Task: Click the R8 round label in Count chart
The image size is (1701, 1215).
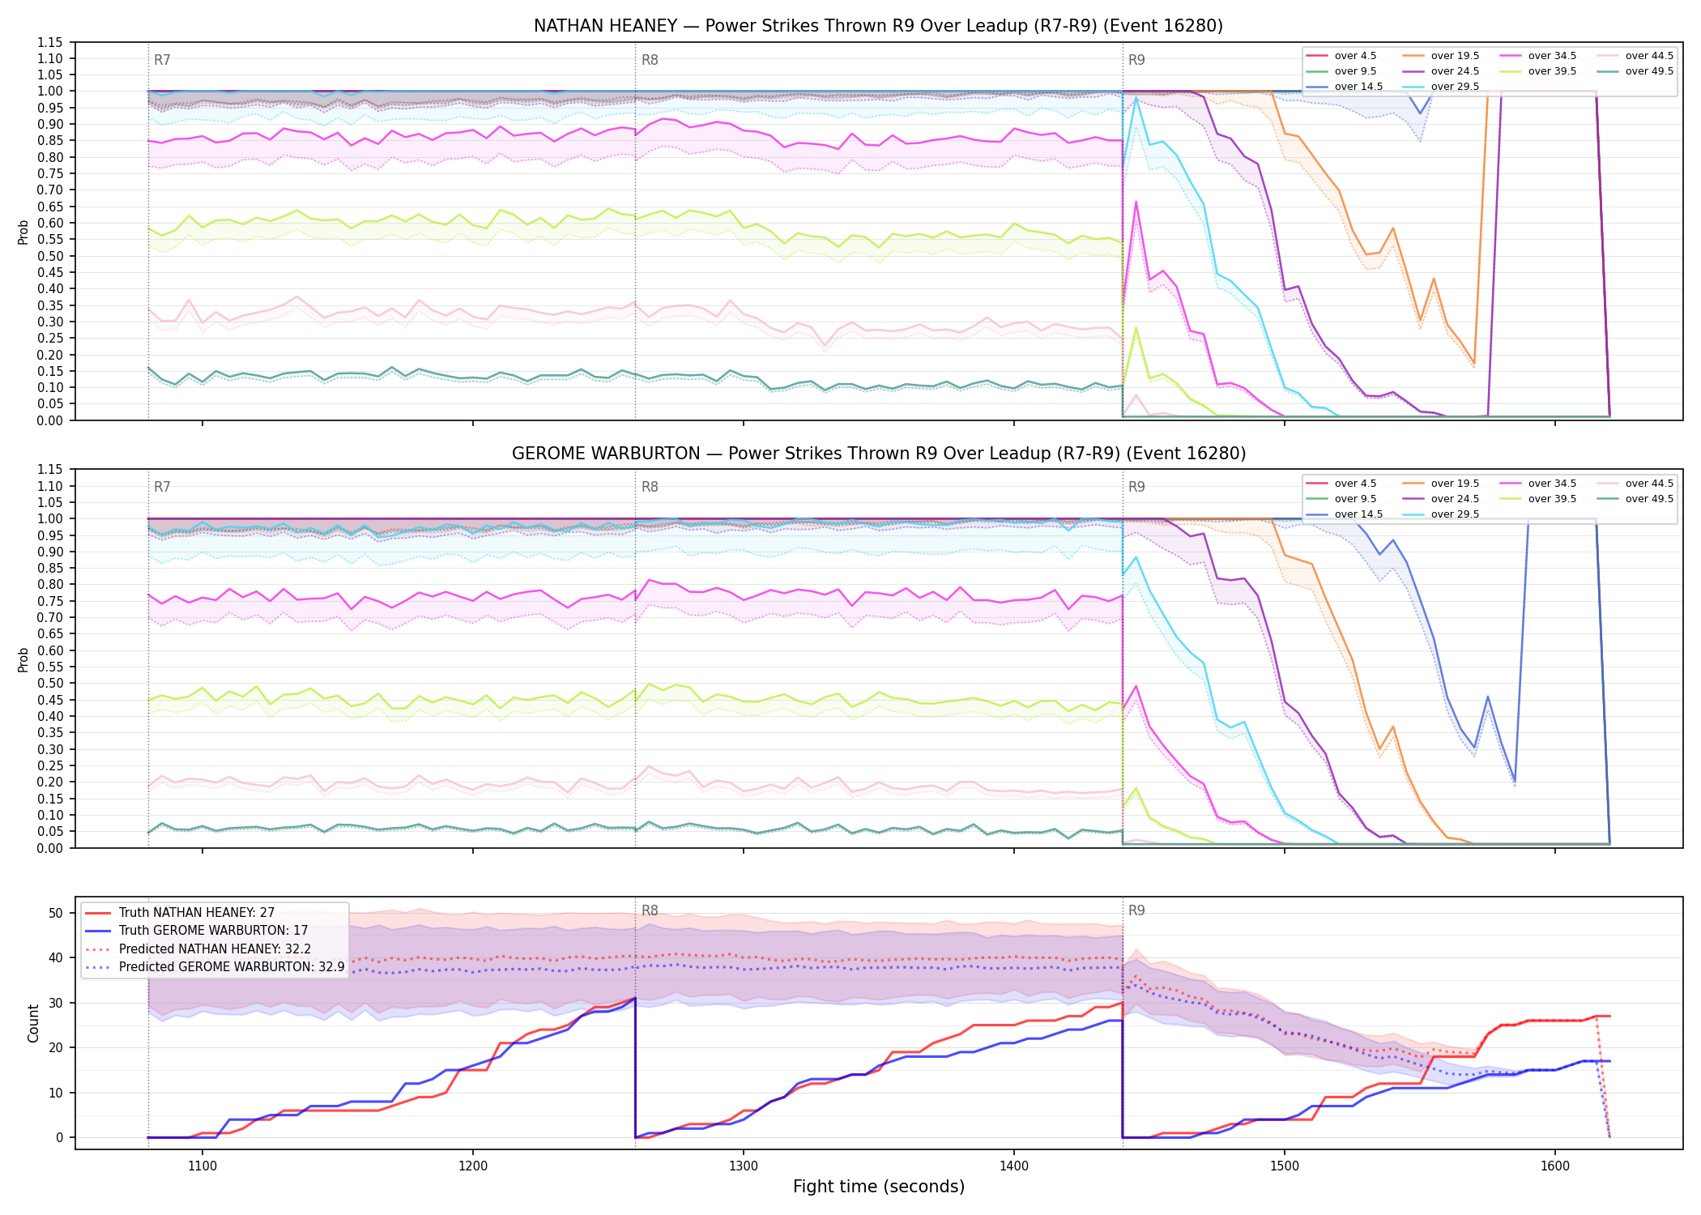Action: [650, 910]
